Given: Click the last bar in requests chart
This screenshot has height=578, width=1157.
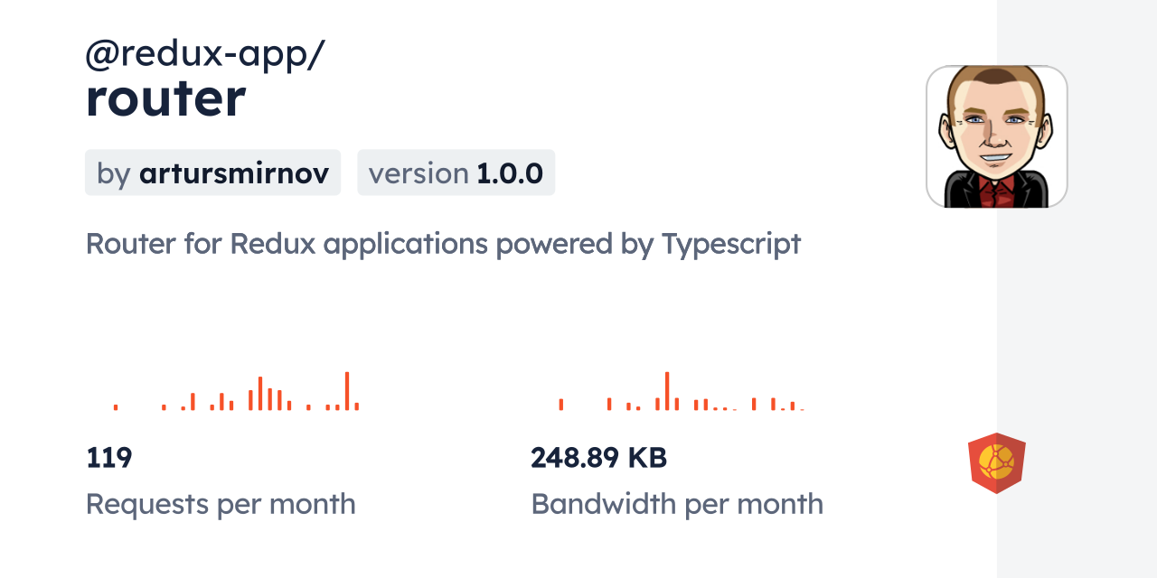Looking at the screenshot, I should tap(357, 406).
